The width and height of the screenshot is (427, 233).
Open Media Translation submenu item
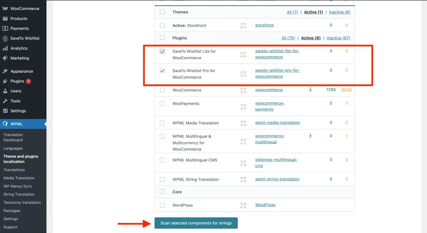coord(19,178)
